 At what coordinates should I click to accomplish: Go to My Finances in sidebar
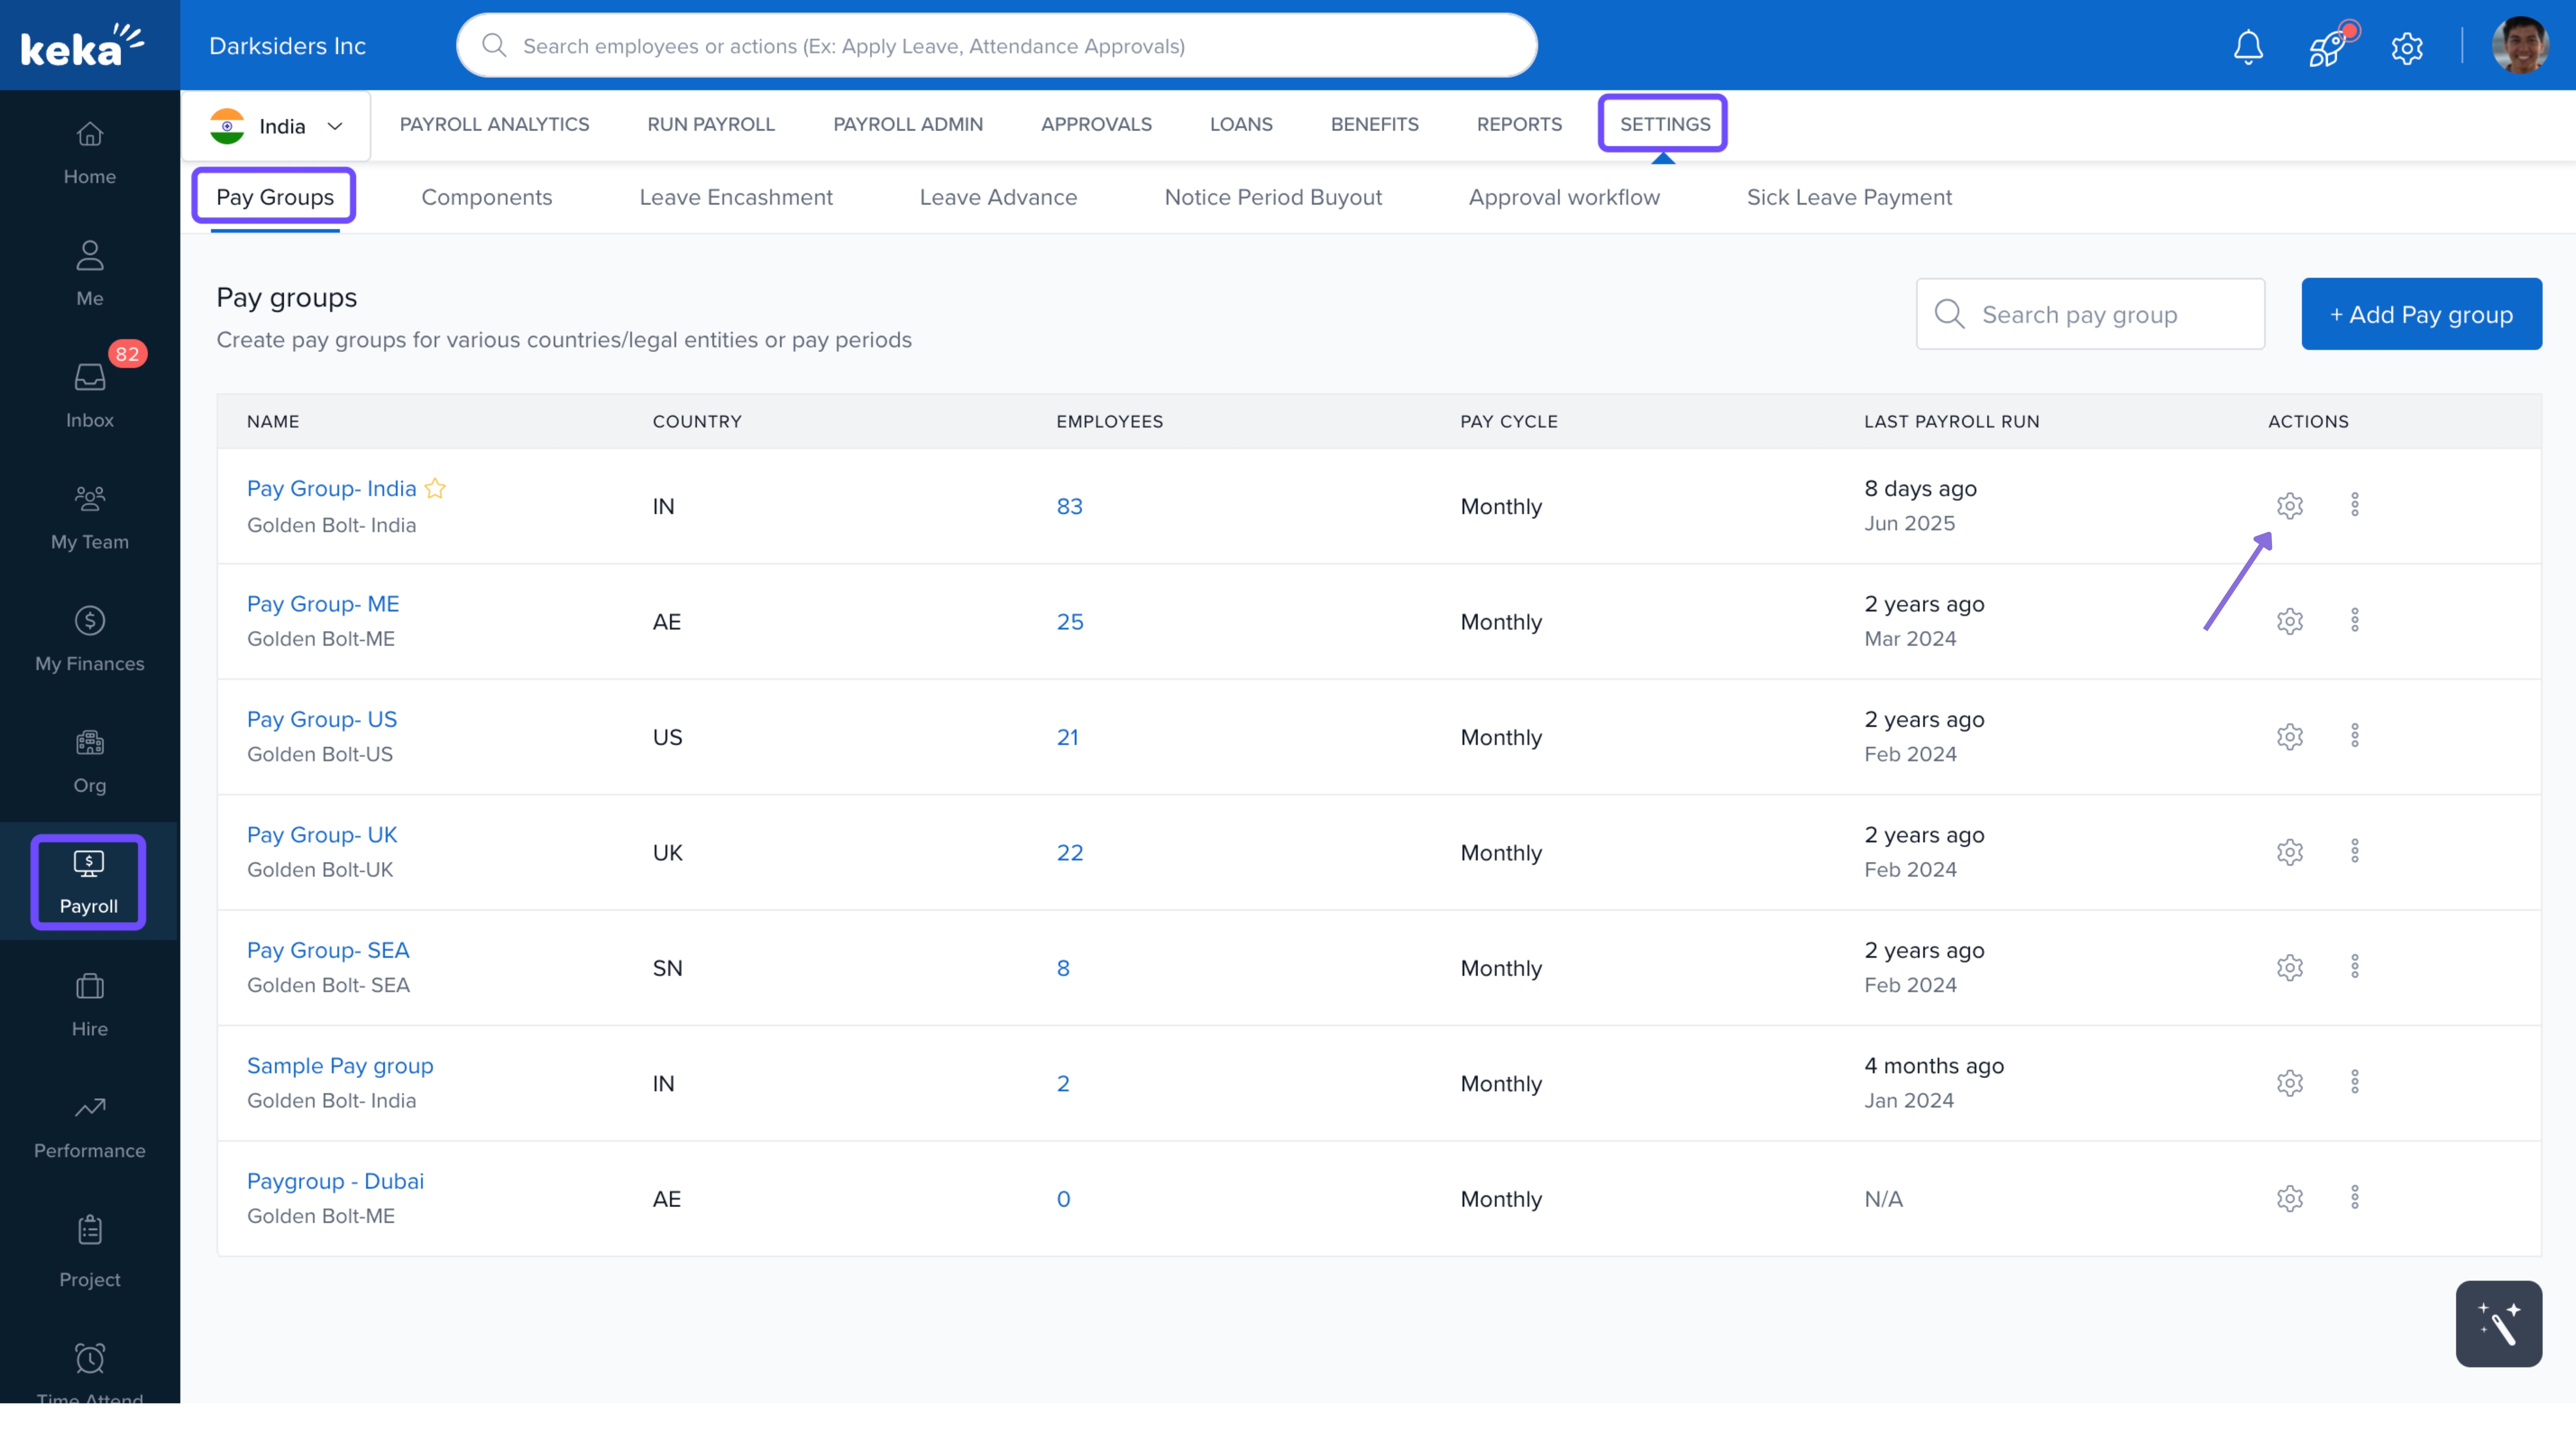click(89, 638)
